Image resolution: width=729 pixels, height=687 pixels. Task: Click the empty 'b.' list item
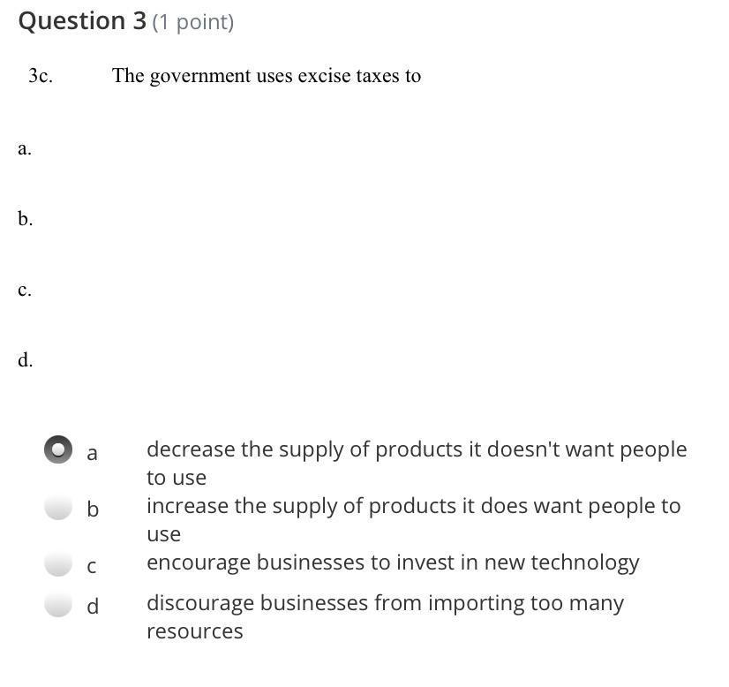(x=25, y=219)
